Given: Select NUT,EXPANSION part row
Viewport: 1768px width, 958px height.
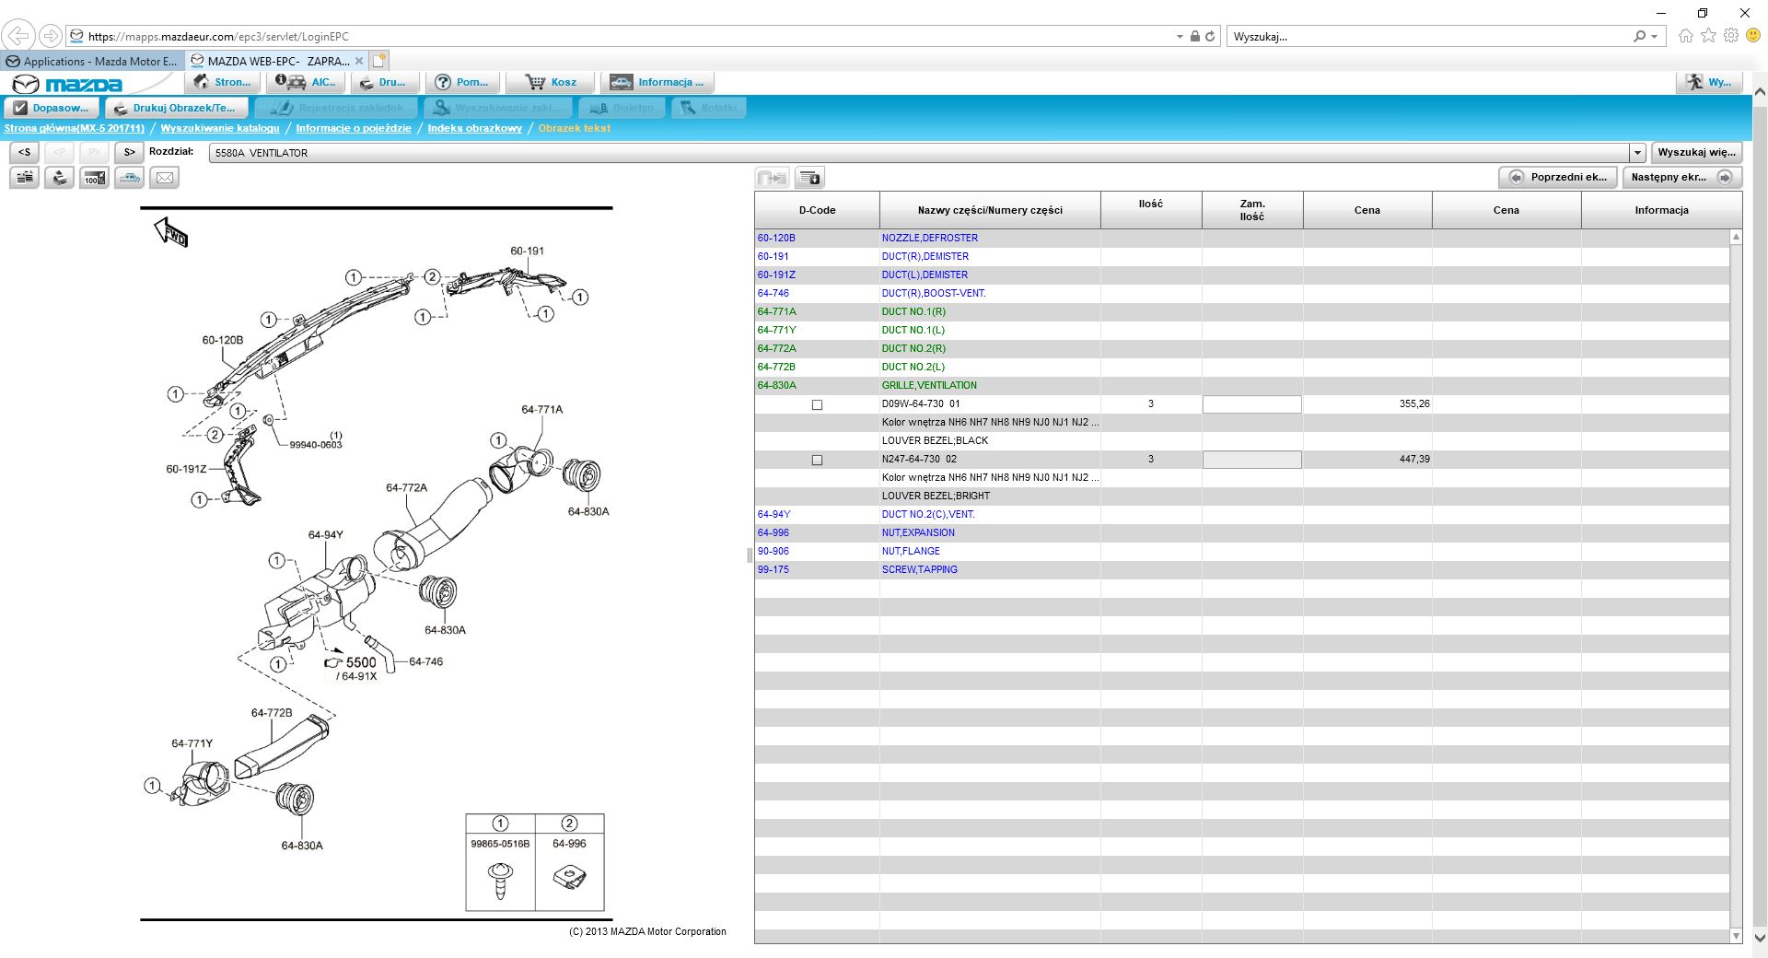Looking at the screenshot, I should coord(1241,532).
